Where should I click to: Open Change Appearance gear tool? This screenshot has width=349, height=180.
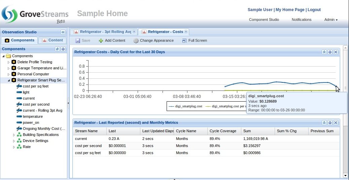(x=136, y=41)
